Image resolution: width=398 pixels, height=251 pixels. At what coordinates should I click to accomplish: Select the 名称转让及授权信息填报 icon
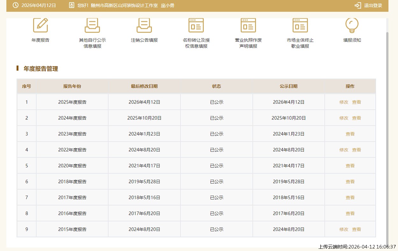pos(196,25)
